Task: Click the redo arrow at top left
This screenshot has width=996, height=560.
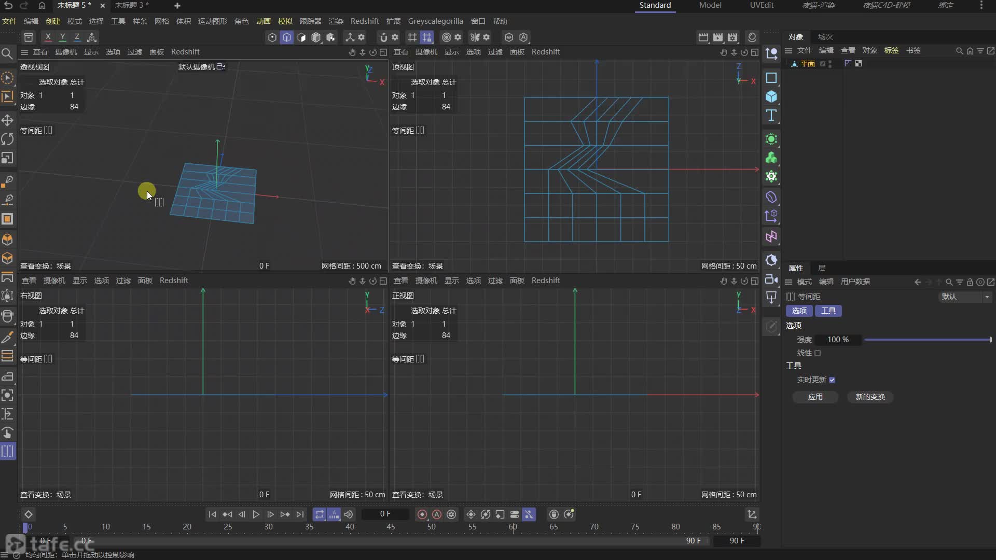Action: [24, 5]
